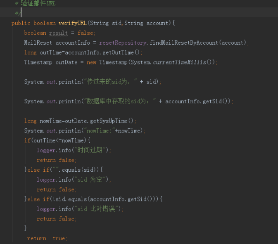The width and height of the screenshot is (278, 244).
Task: Click the 验证邮件URL comment line
Action: point(36,3)
